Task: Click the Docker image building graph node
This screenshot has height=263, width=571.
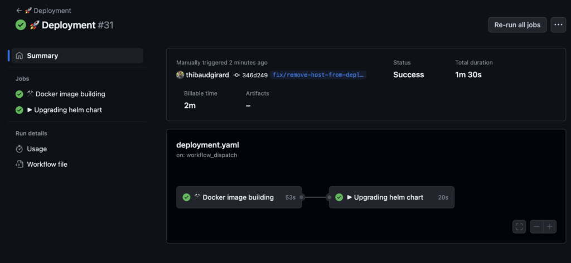Action: 239,197
